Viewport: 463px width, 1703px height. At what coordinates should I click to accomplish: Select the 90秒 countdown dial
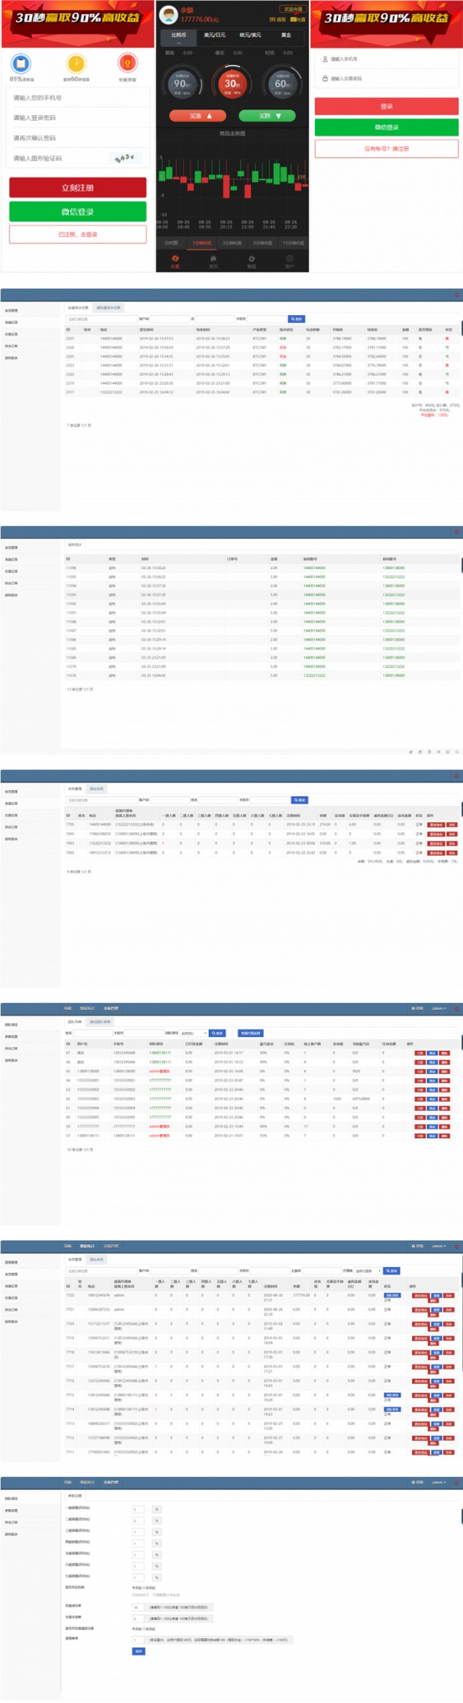(181, 84)
